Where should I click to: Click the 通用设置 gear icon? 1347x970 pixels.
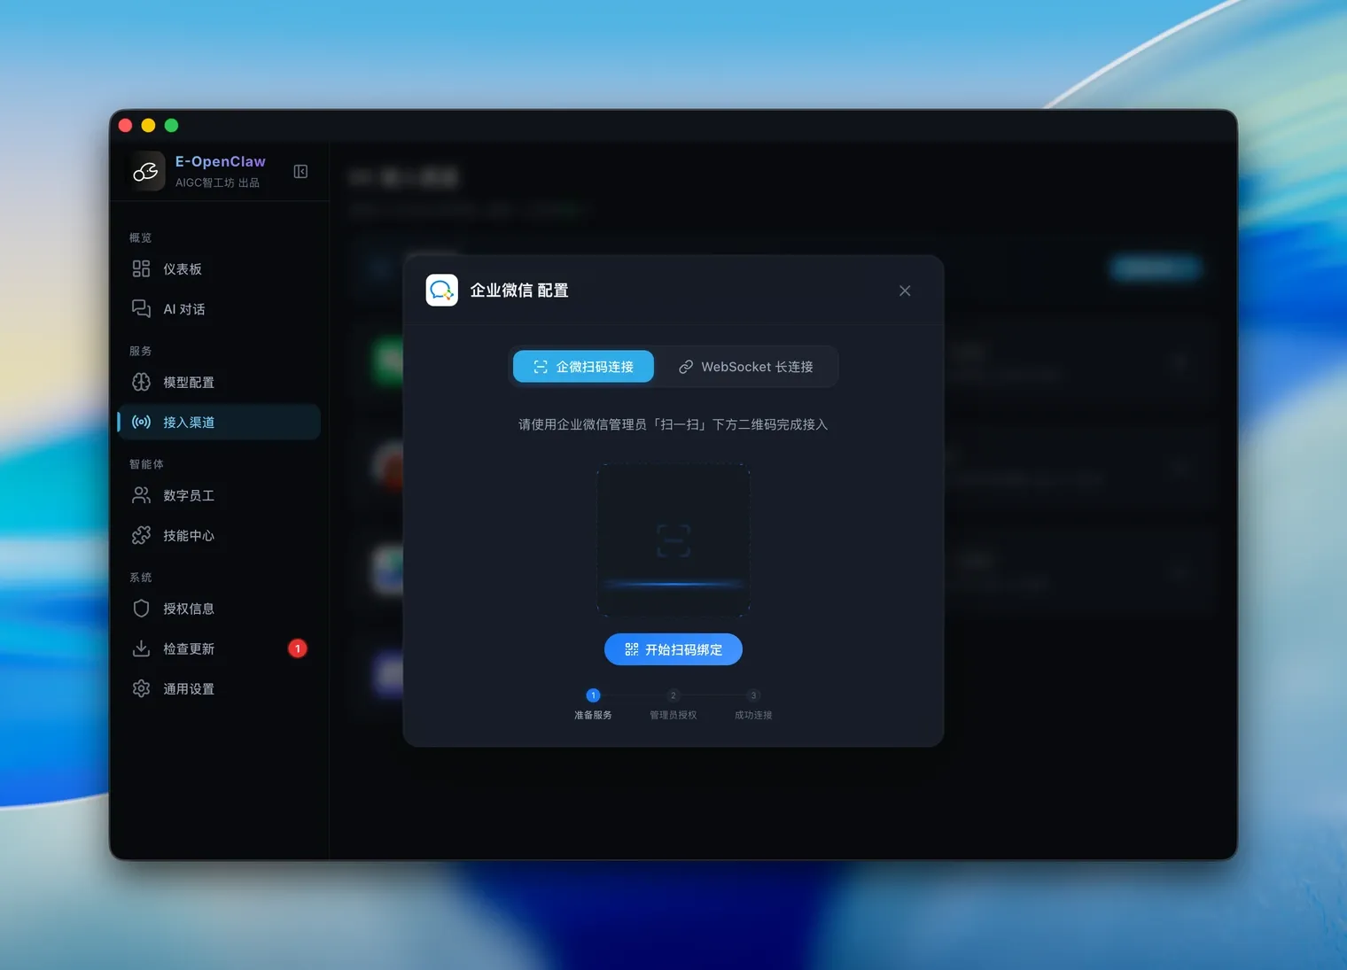141,688
